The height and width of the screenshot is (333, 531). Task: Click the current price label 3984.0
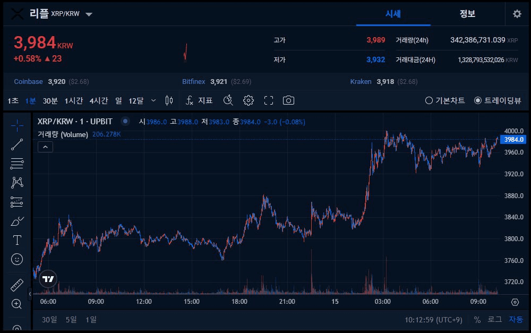513,140
